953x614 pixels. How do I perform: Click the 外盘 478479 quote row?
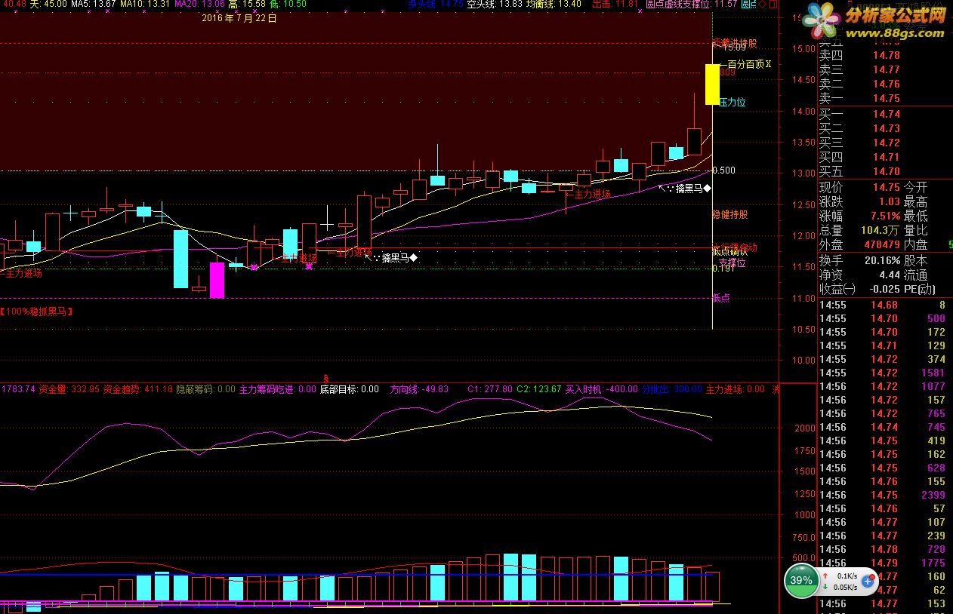click(x=860, y=244)
